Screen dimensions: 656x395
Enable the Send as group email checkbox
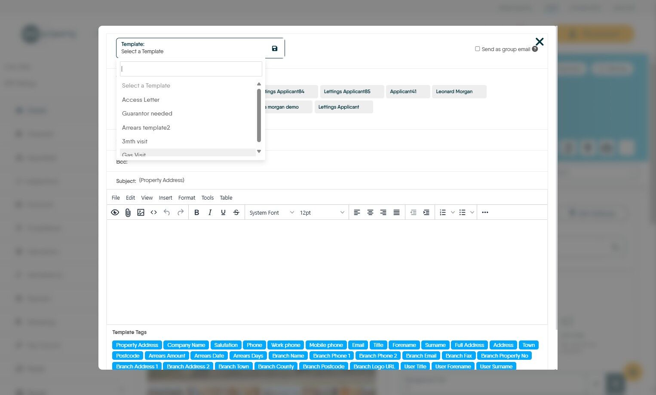tap(477, 49)
